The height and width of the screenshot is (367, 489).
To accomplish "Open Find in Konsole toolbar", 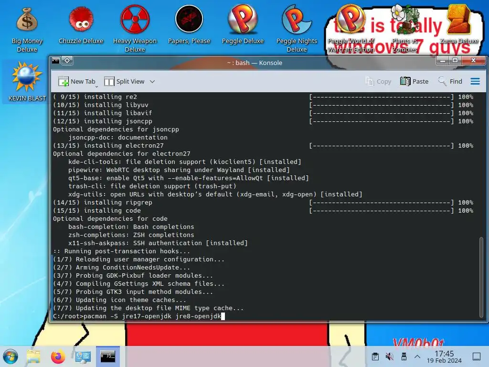I will click(x=450, y=81).
